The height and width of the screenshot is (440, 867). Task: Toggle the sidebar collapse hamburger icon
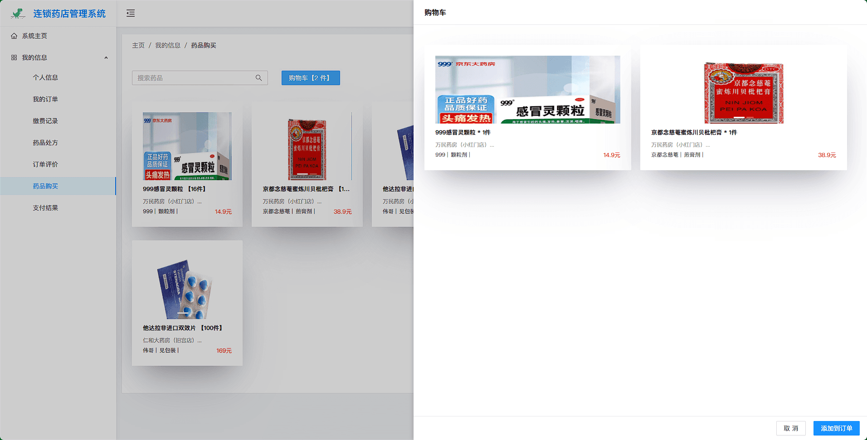point(131,13)
